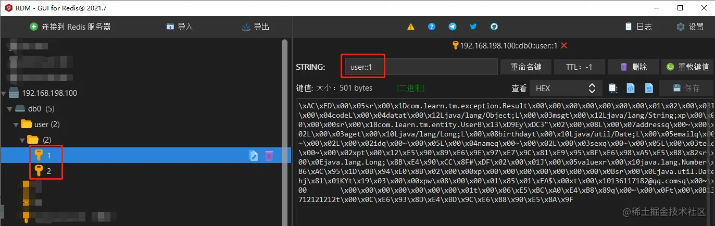Collapse the db0 database node
715x226 pixels.
point(9,109)
